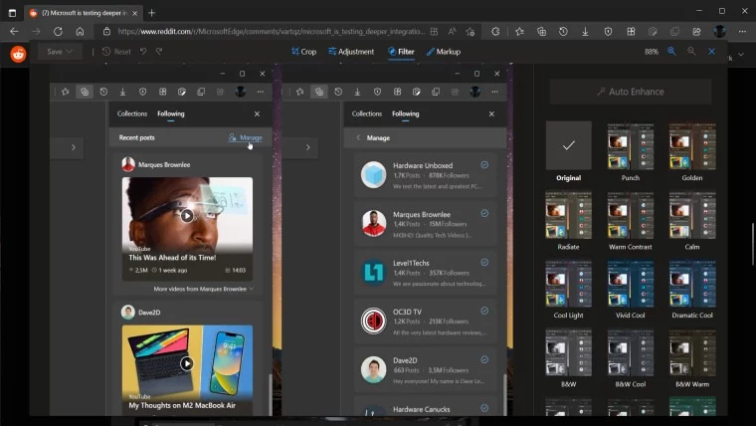The width and height of the screenshot is (756, 426).
Task: Open the Adjustment tools
Action: (351, 52)
